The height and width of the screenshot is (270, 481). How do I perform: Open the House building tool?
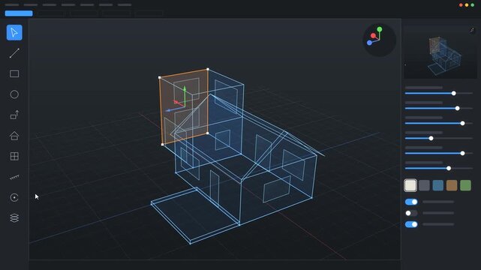14,136
